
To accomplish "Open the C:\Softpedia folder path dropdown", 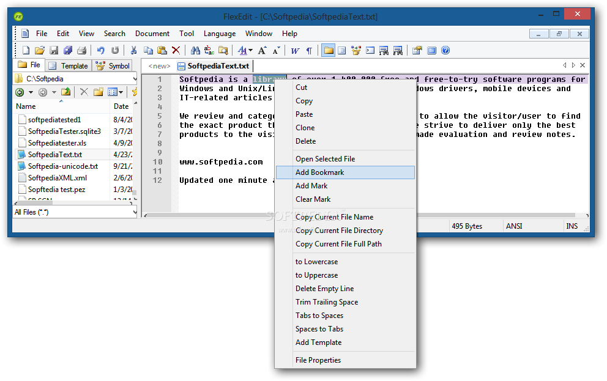I will pyautogui.click(x=134, y=78).
